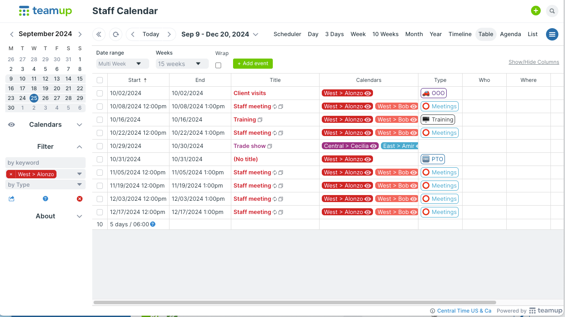Screen dimensions: 565x317
Task: Open Central Time US & Ca link
Action: [464, 311]
